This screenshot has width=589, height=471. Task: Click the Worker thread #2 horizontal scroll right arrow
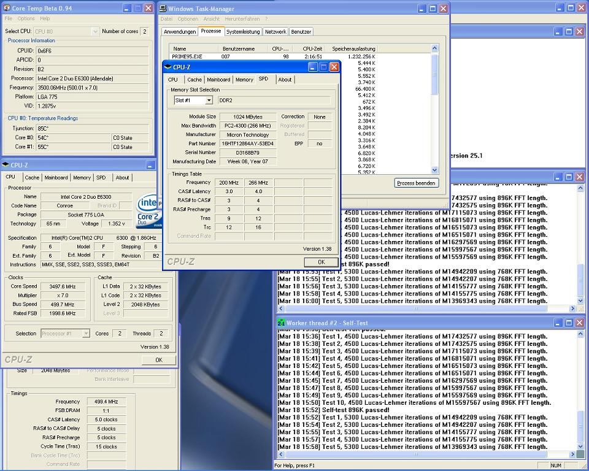[x=572, y=454]
